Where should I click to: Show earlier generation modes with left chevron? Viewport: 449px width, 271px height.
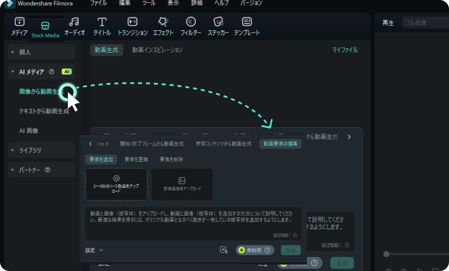point(91,144)
